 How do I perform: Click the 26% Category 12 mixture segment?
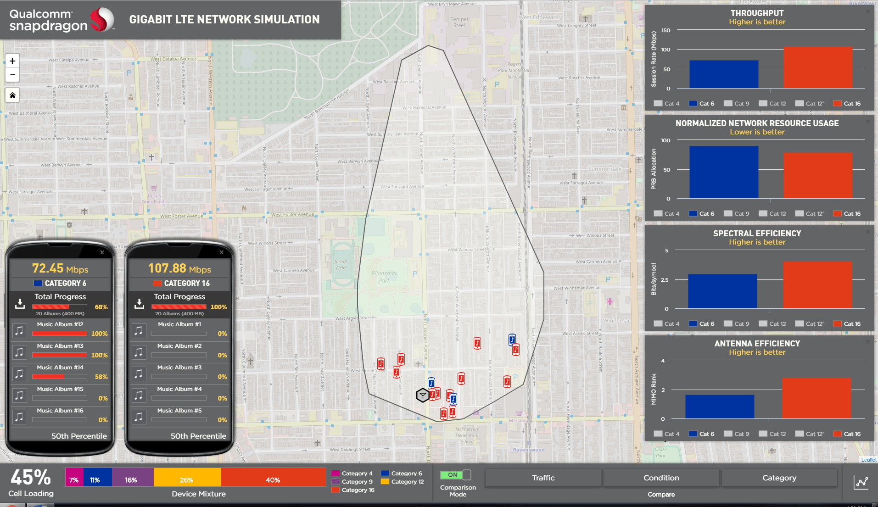tap(187, 480)
